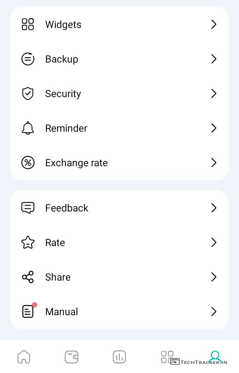The width and height of the screenshot is (239, 373).
Task: Tap the Widgets grid icon
Action: pos(28,24)
